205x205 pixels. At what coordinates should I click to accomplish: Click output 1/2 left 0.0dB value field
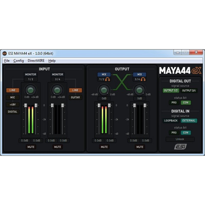98,140
